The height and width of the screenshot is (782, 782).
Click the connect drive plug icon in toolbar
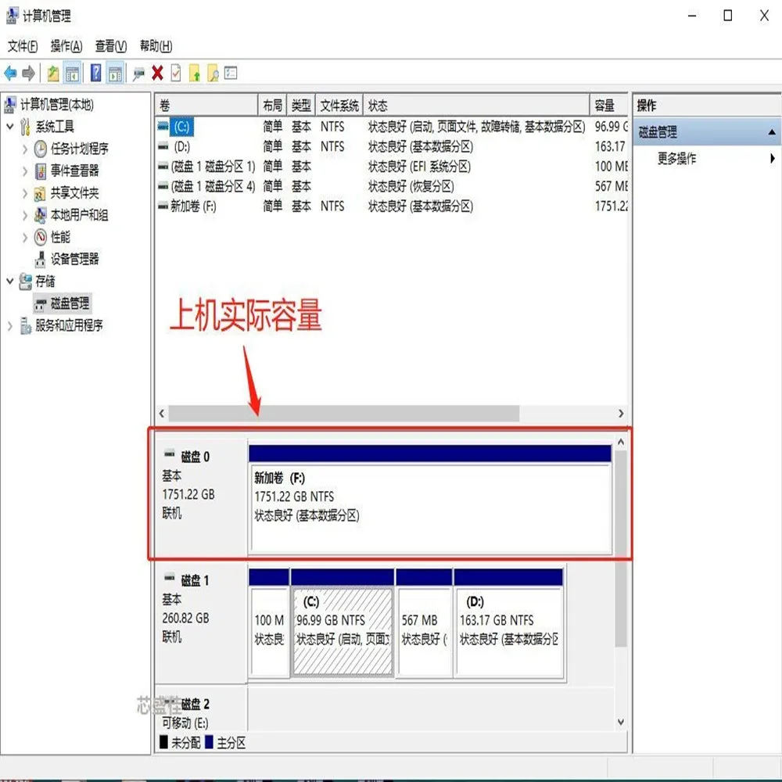[x=138, y=74]
